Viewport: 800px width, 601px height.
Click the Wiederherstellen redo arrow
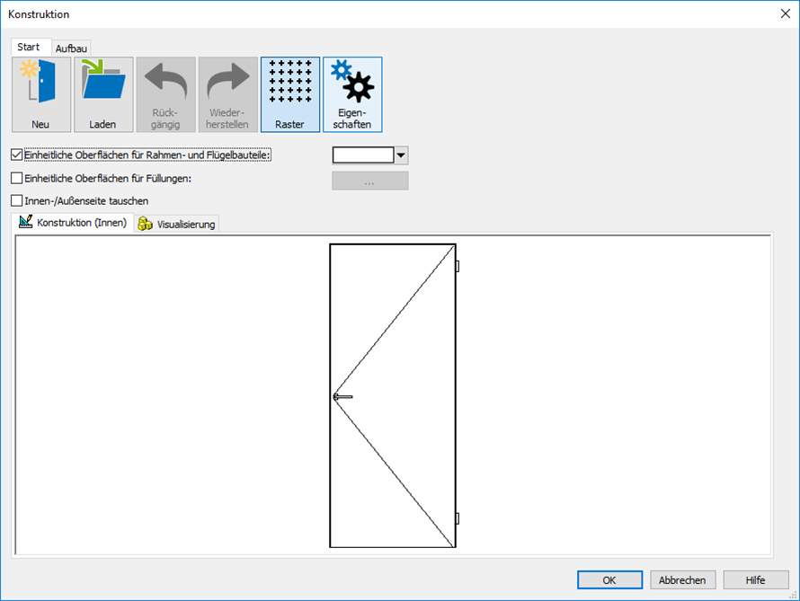coord(228,94)
